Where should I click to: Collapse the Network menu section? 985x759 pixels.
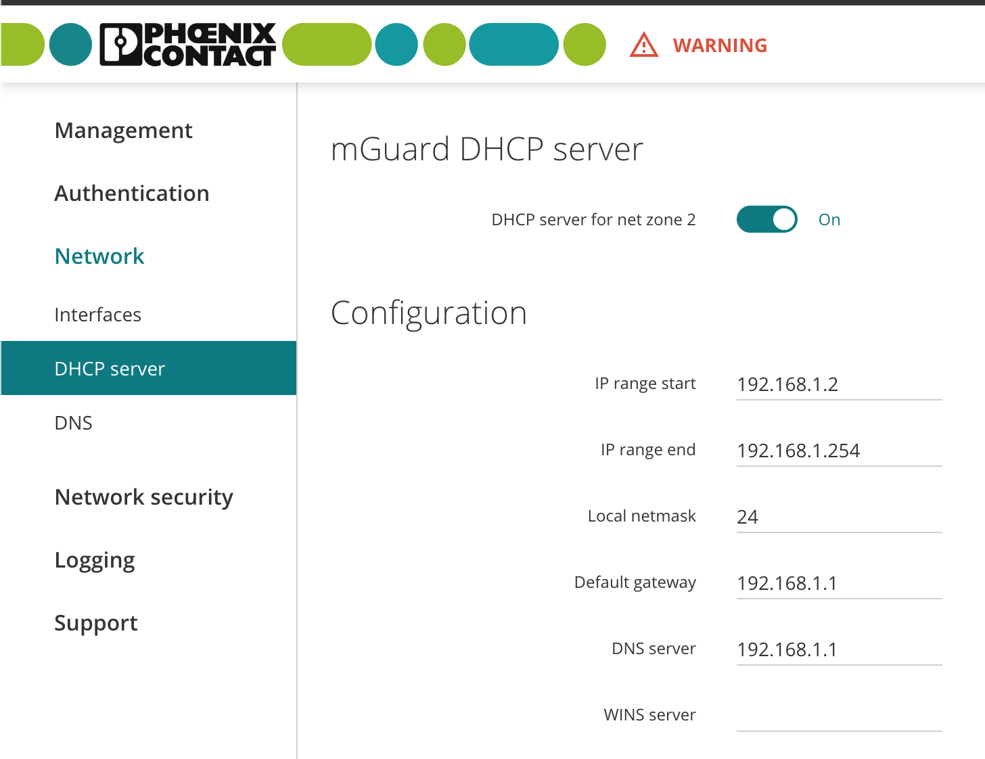99,256
